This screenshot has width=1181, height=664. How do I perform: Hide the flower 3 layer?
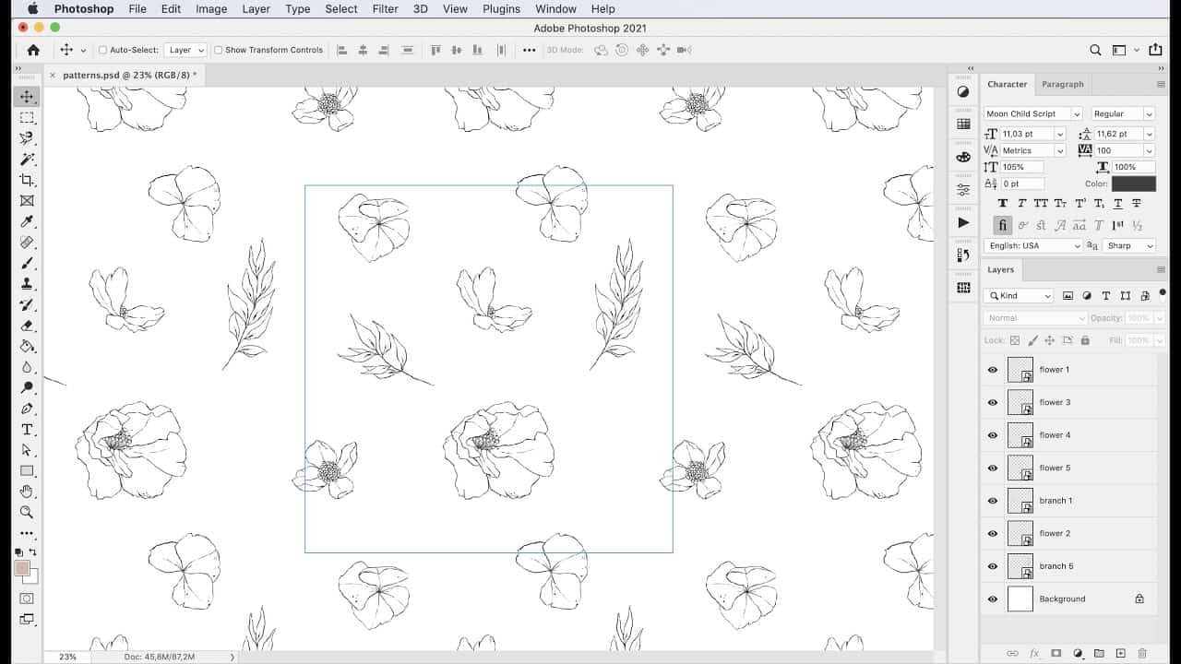coord(993,402)
